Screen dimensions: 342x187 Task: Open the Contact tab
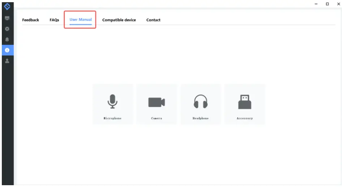[153, 20]
